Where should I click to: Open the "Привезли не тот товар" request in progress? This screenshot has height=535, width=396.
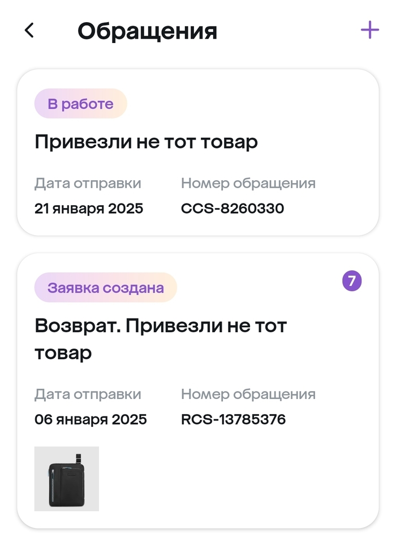pyautogui.click(x=146, y=141)
